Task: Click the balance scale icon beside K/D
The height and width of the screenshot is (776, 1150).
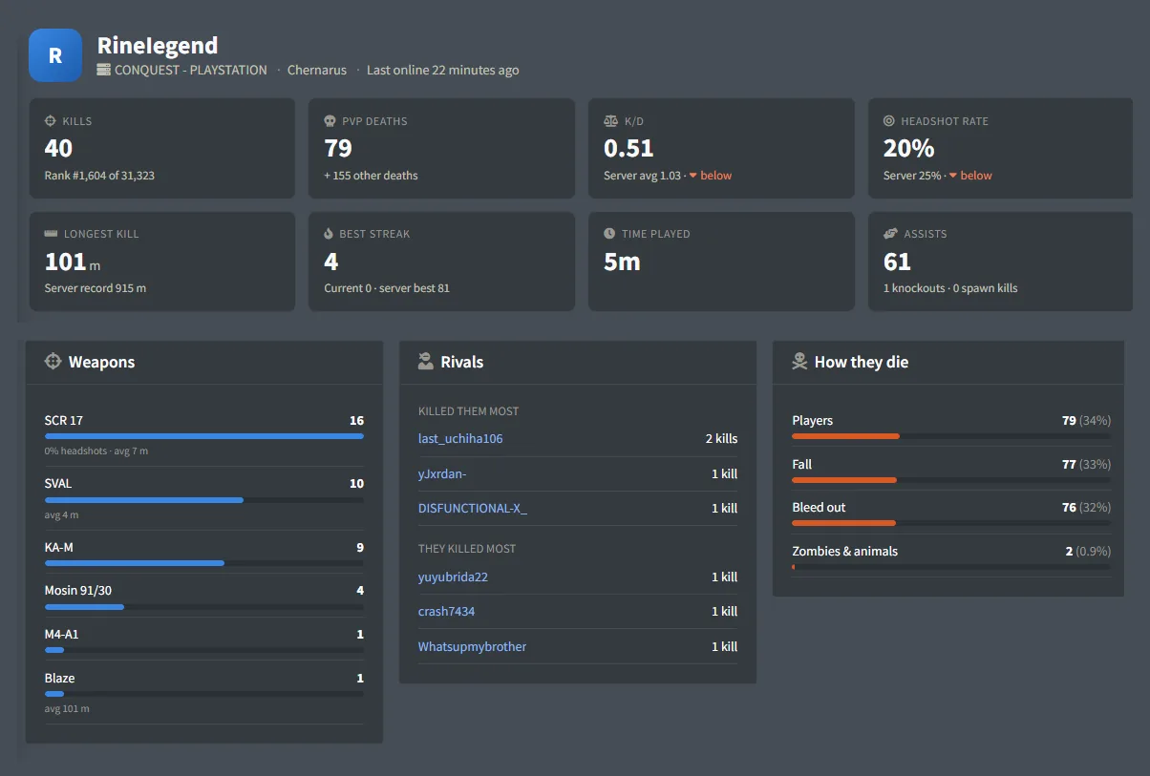Action: pyautogui.click(x=610, y=121)
